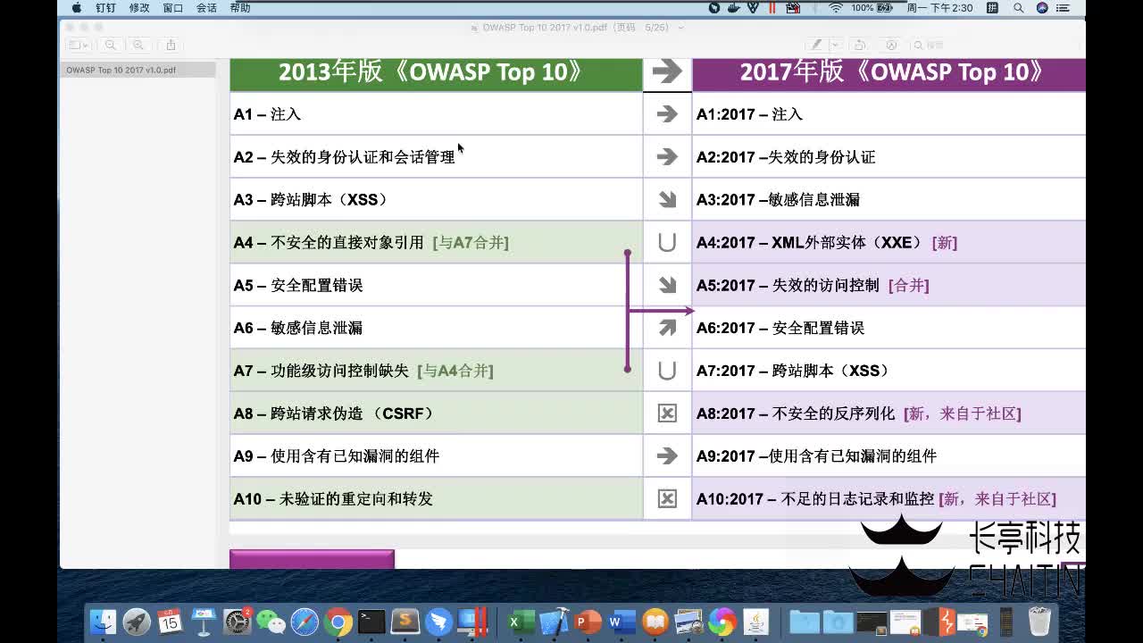The width and height of the screenshot is (1143, 643).
Task: Open Calendar from the dock
Action: tap(170, 622)
